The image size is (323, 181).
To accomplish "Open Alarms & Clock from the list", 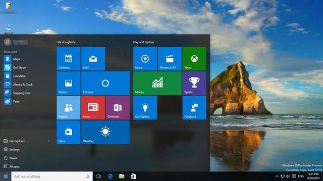I will (27, 84).
